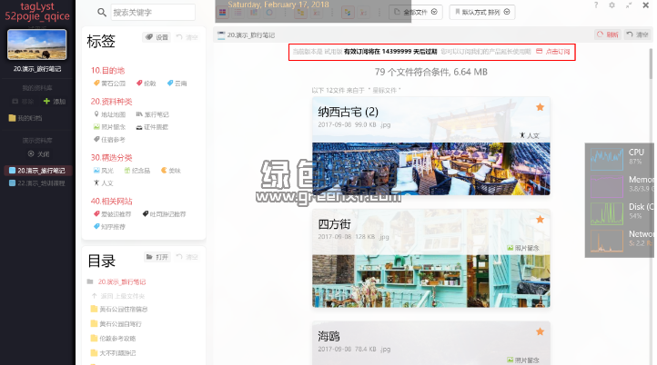Open 黄石公园住宿信息 folder in directory
The image size is (657, 365).
pyautogui.click(x=119, y=310)
